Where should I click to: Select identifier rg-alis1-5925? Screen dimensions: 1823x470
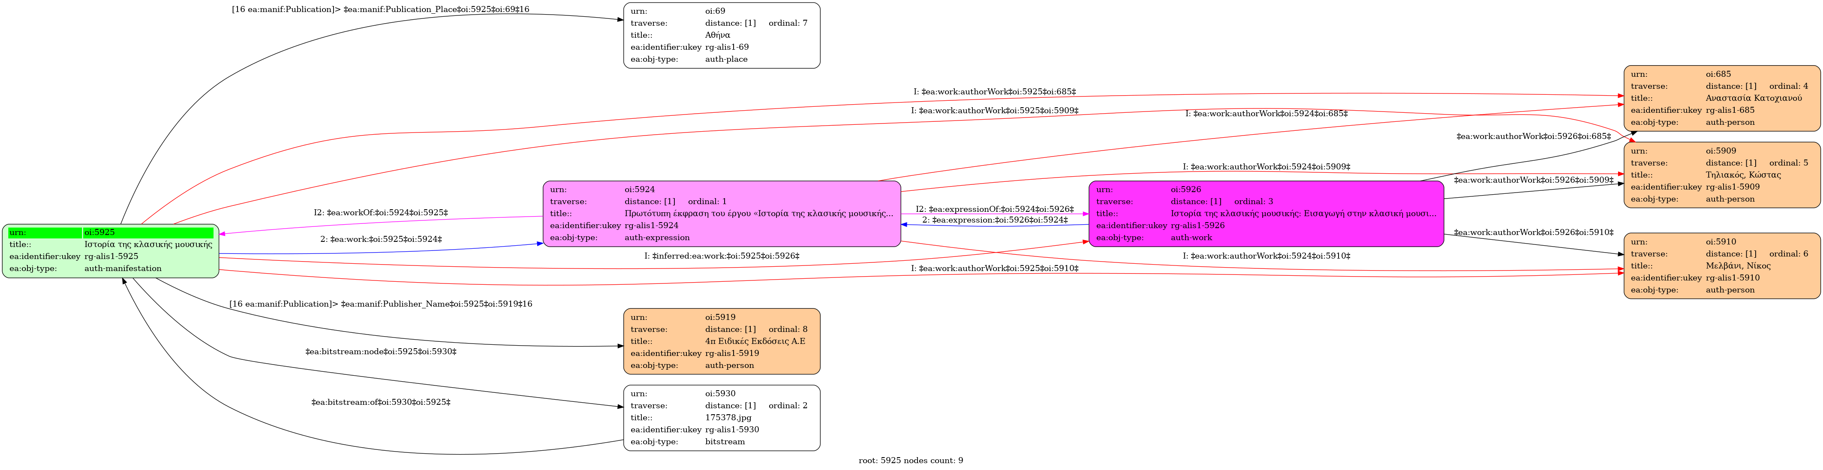click(x=111, y=256)
